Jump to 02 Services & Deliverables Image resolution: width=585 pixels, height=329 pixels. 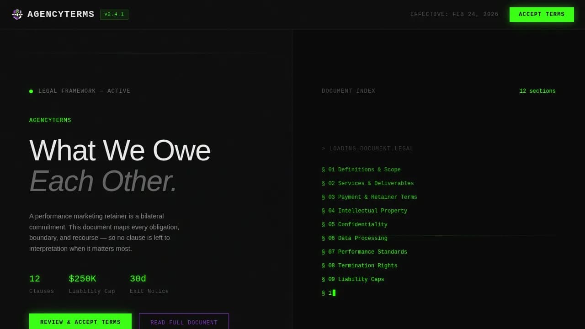tap(367, 184)
